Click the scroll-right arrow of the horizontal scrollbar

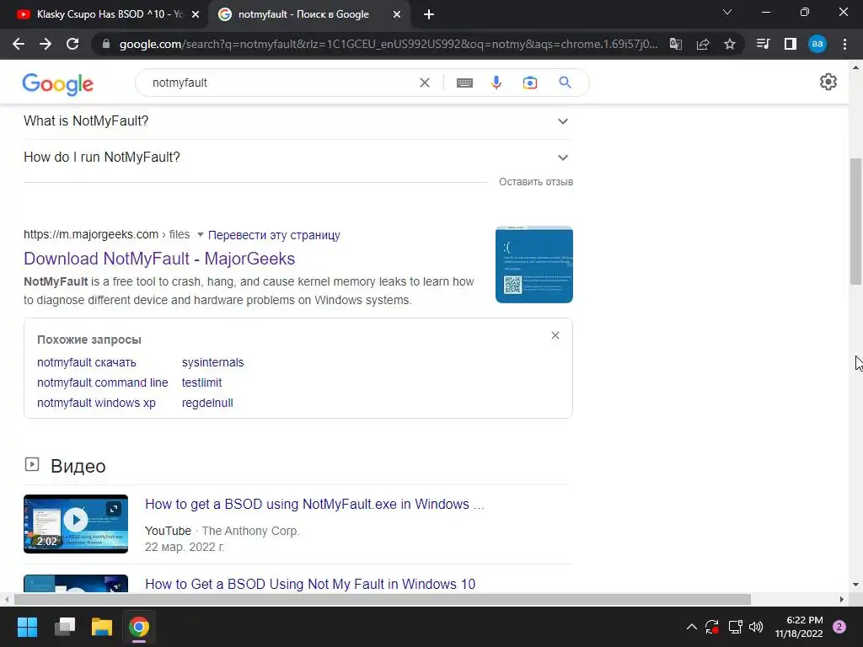pyautogui.click(x=842, y=599)
